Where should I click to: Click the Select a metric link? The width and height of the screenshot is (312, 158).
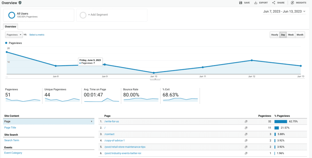tap(37, 35)
